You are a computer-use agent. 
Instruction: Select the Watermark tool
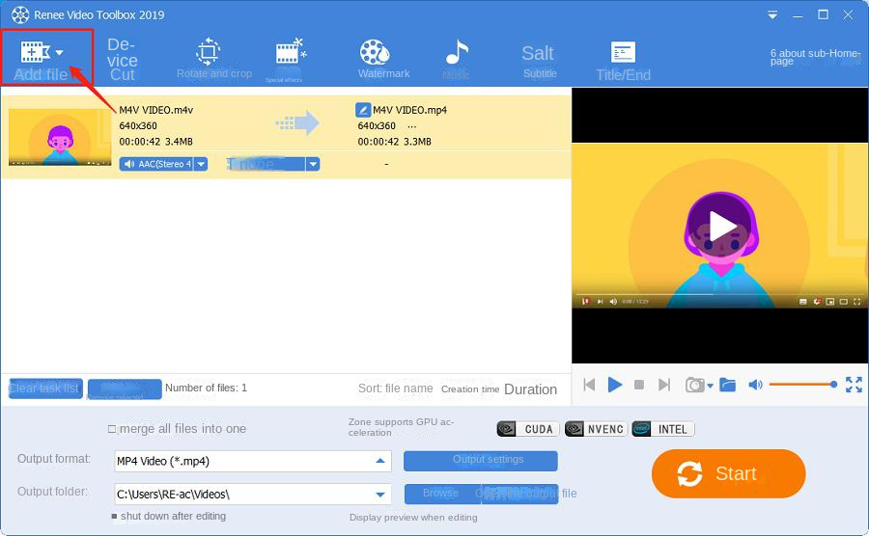click(383, 58)
